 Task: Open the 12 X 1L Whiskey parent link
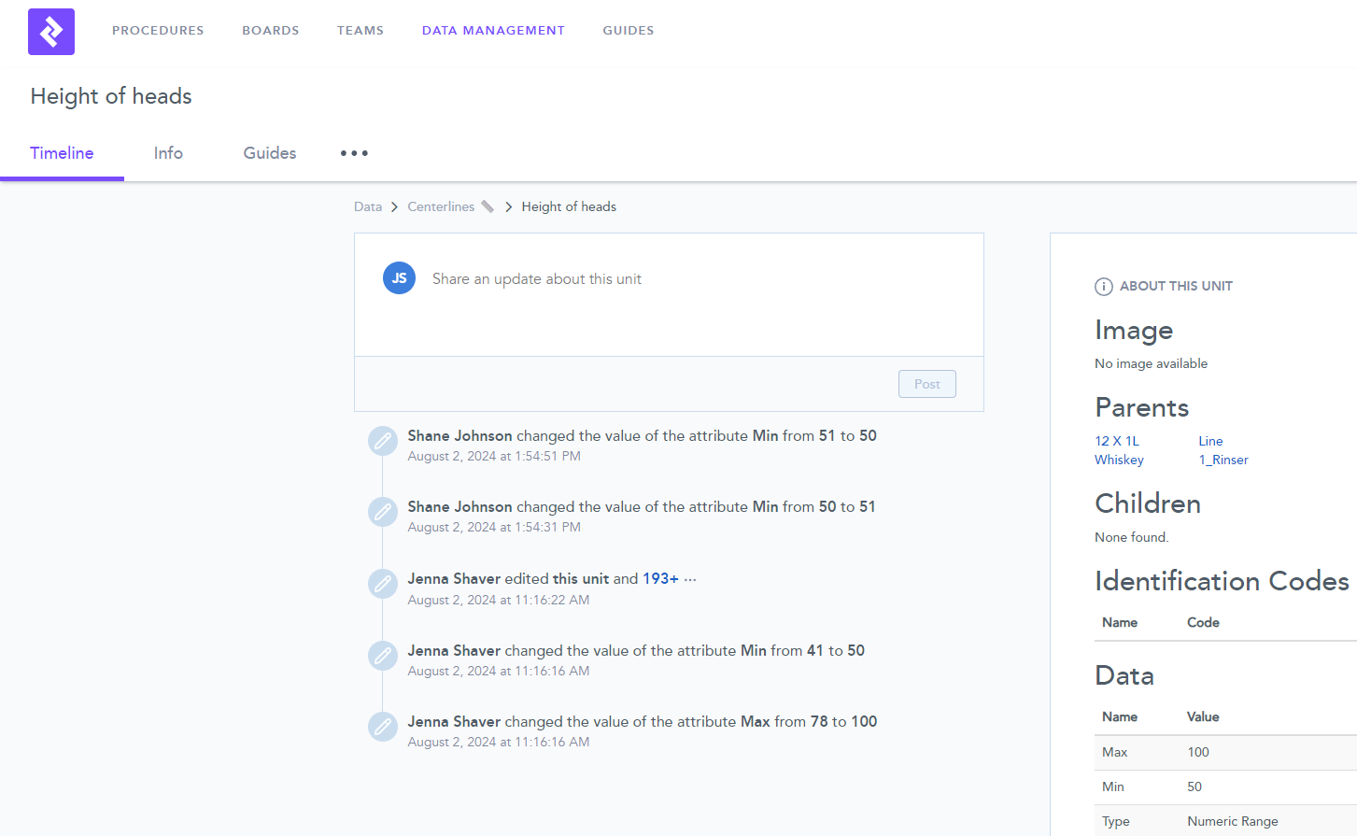click(1119, 450)
